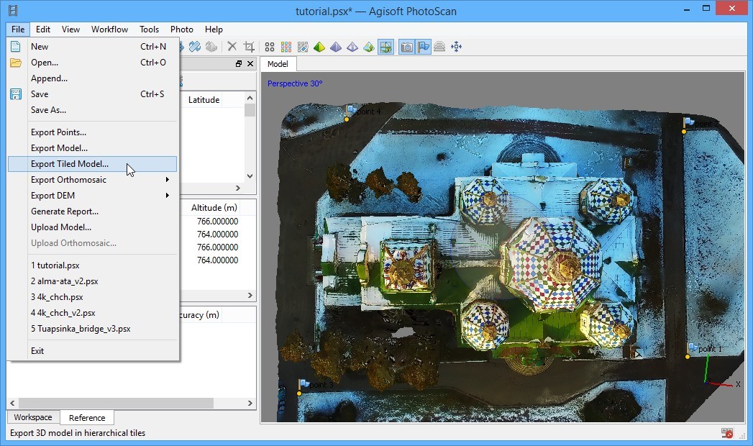Select the Model view tab
This screenshot has height=446, width=753.
[278, 64]
